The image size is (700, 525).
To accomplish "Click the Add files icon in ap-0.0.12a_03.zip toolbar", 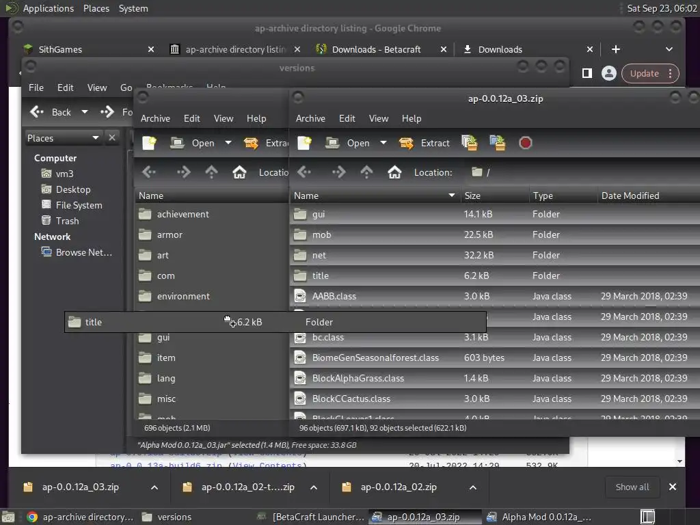I will point(469,143).
